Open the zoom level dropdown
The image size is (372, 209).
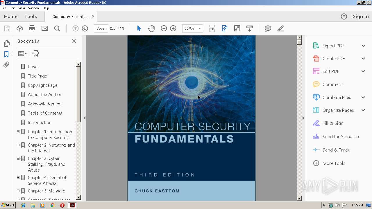point(200,28)
